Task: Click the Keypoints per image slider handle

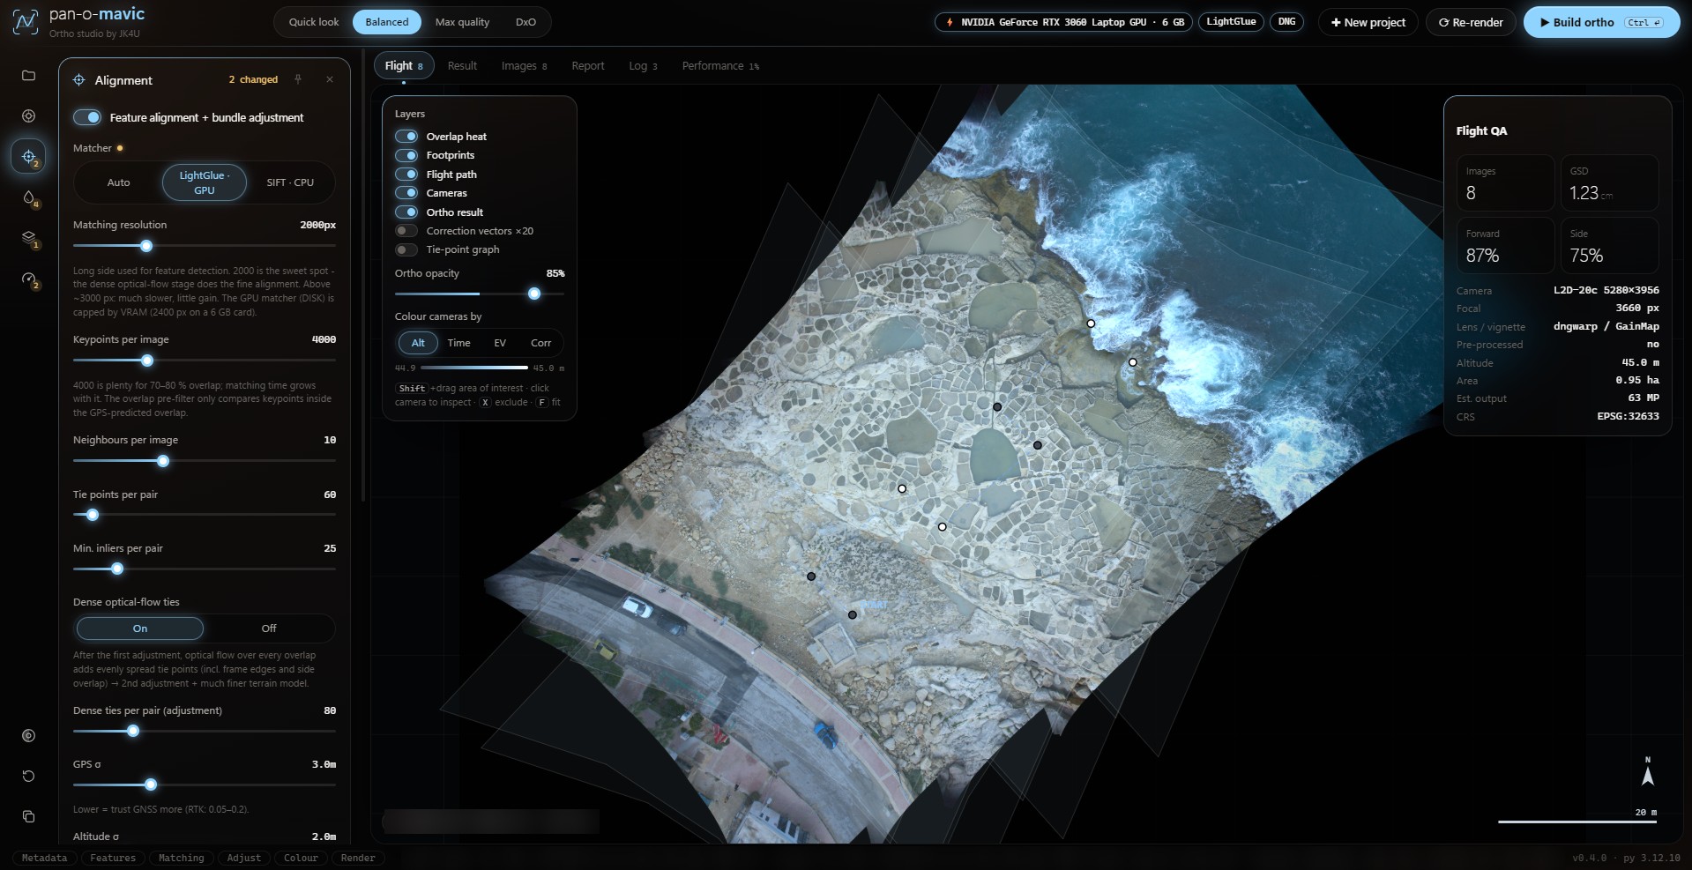Action: [x=147, y=361]
